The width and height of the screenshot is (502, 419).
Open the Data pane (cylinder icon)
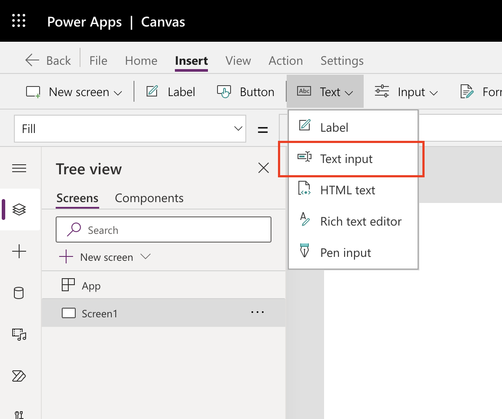click(19, 293)
